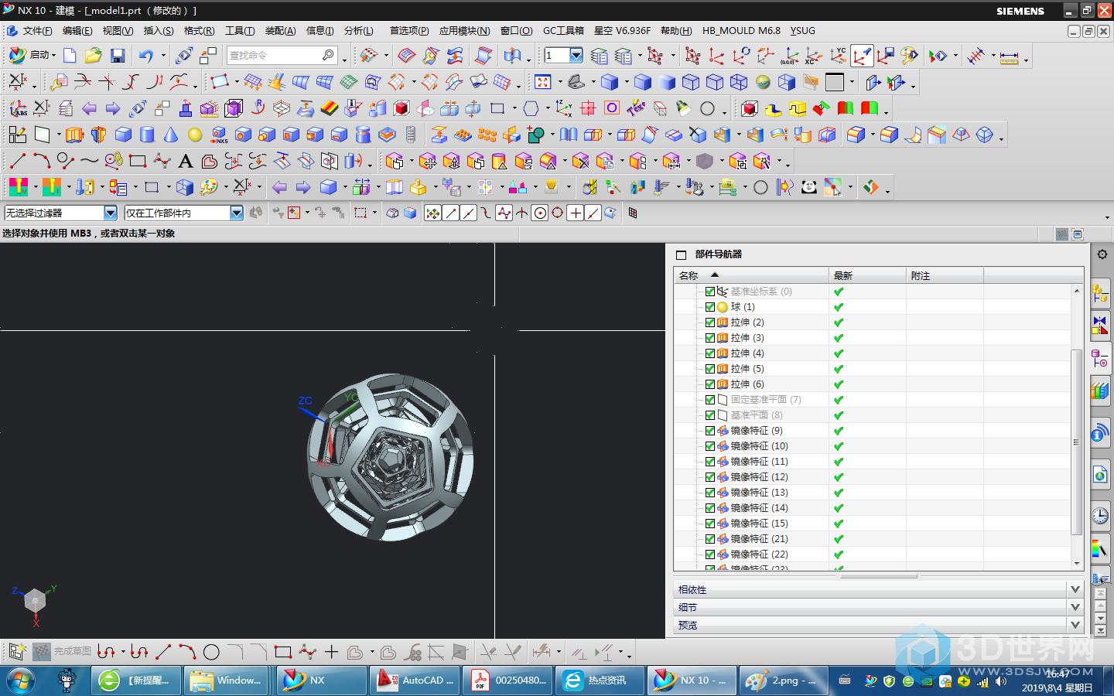Open a part file with folder icon
The image size is (1114, 696).
pos(94,56)
